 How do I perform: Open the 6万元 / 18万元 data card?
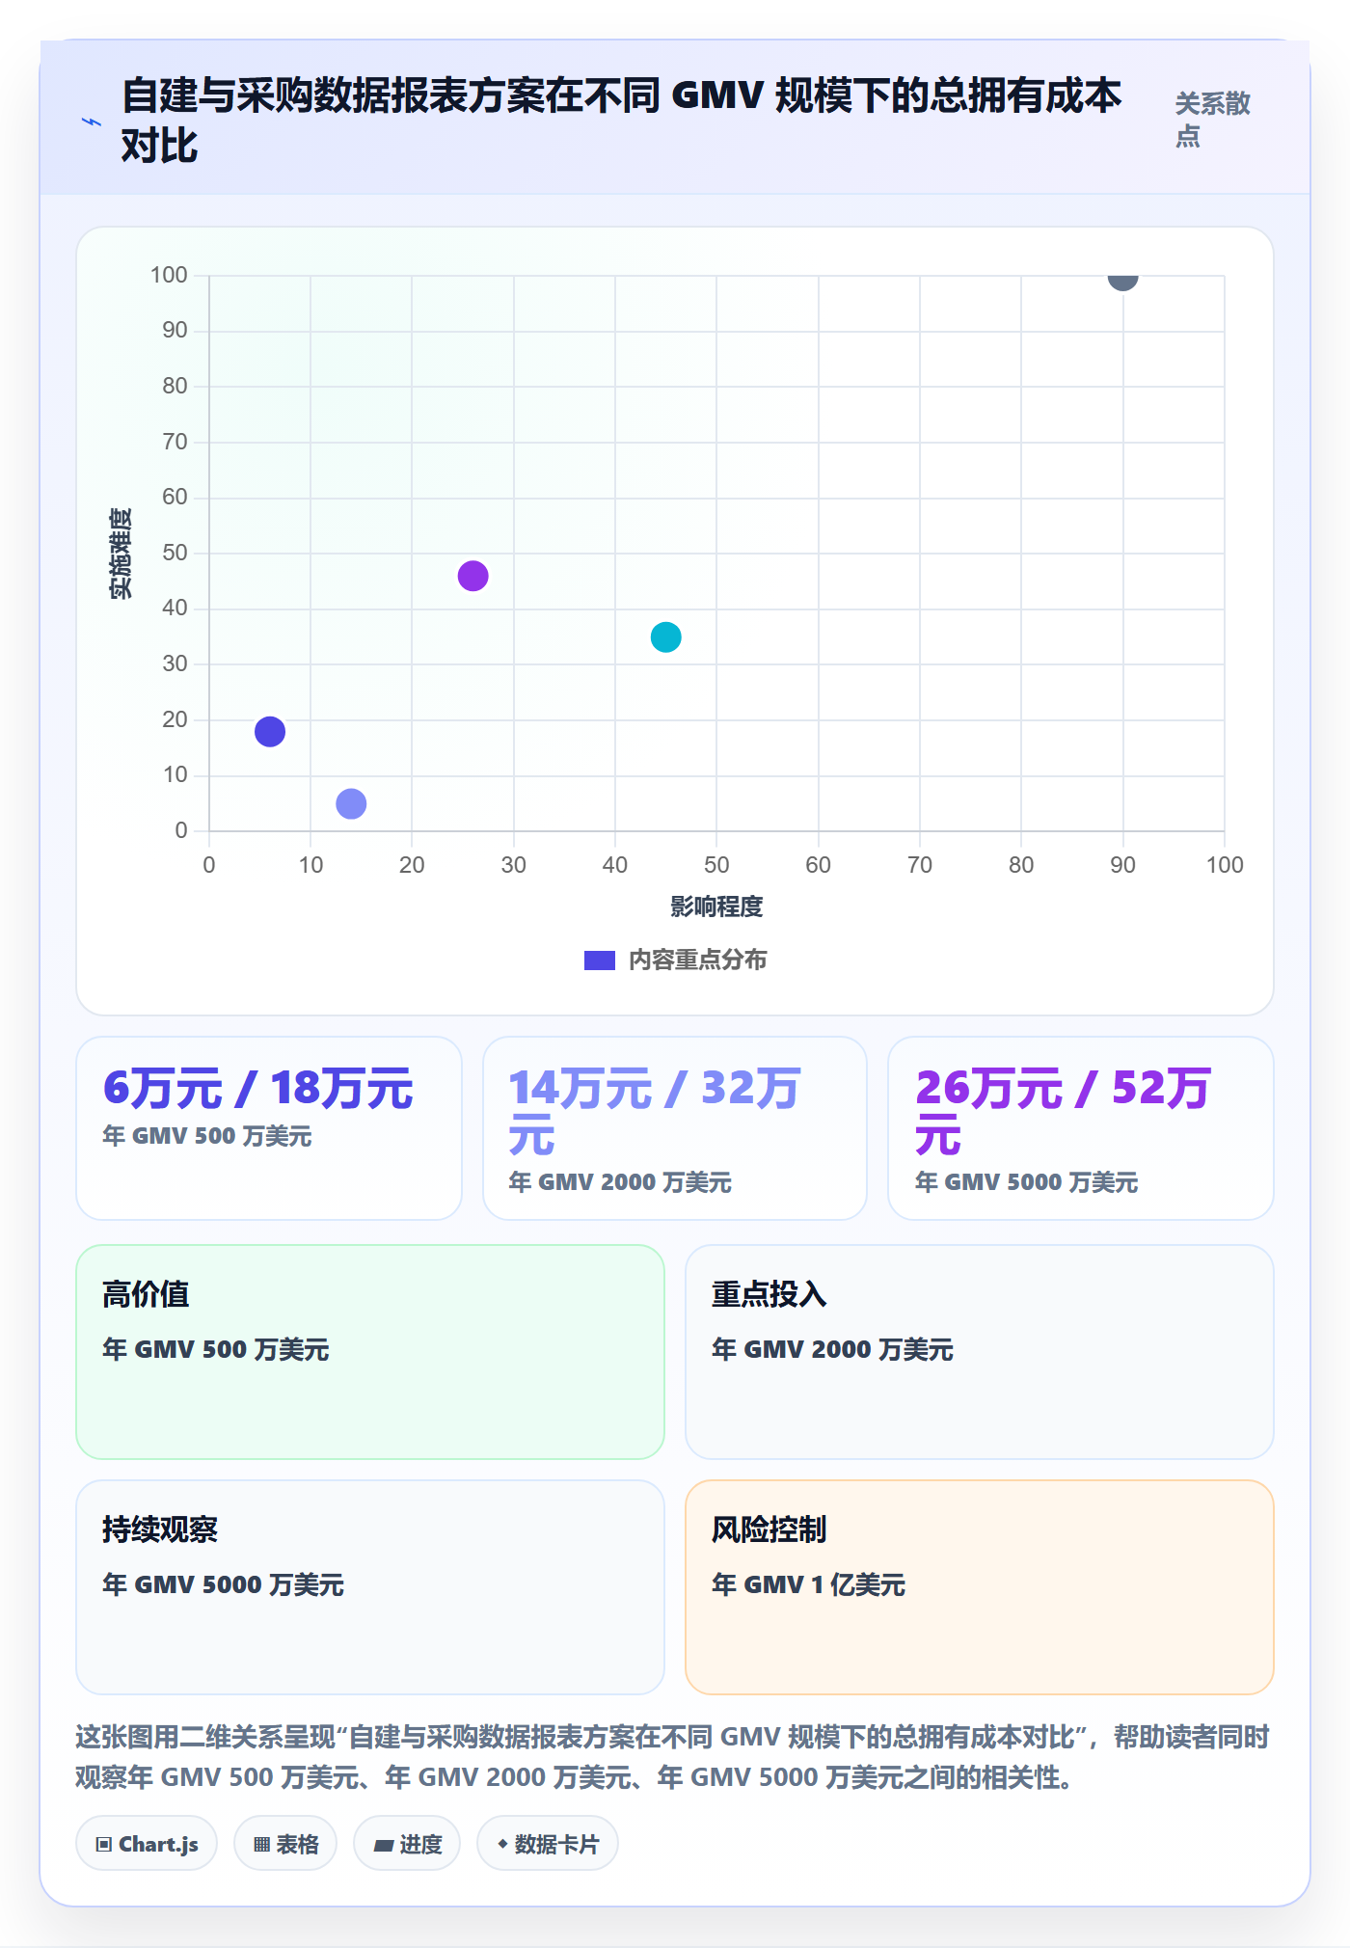click(269, 1128)
